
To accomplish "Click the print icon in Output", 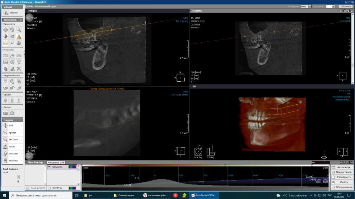I will tap(12, 113).
